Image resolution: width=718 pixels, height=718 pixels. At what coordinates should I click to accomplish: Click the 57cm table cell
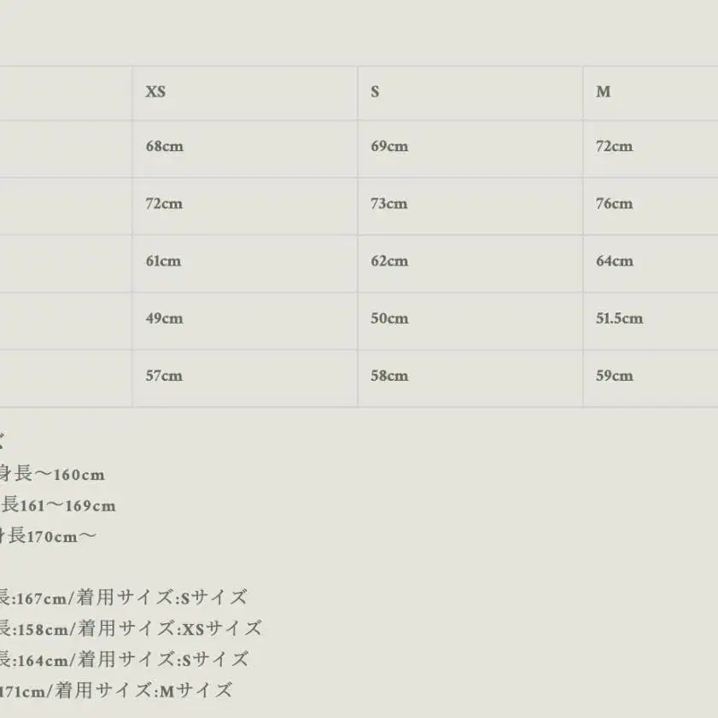click(x=164, y=377)
